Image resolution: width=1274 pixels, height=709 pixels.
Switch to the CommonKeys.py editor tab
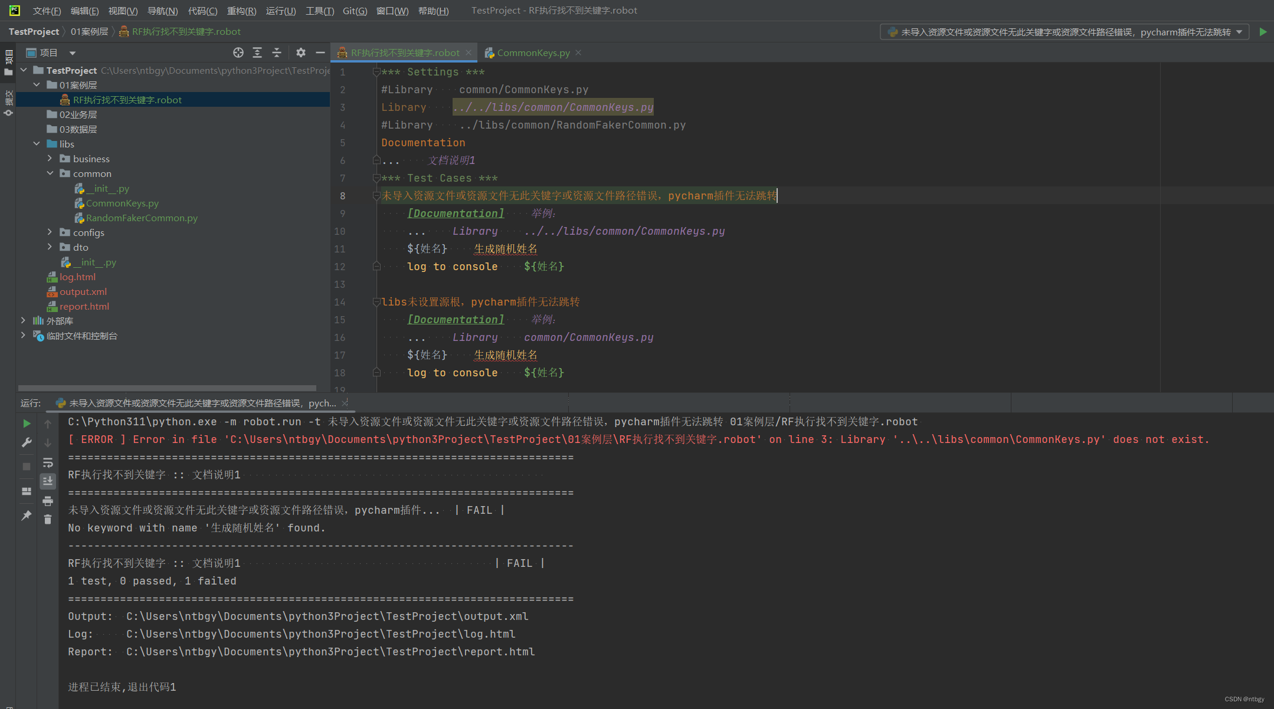click(x=533, y=52)
